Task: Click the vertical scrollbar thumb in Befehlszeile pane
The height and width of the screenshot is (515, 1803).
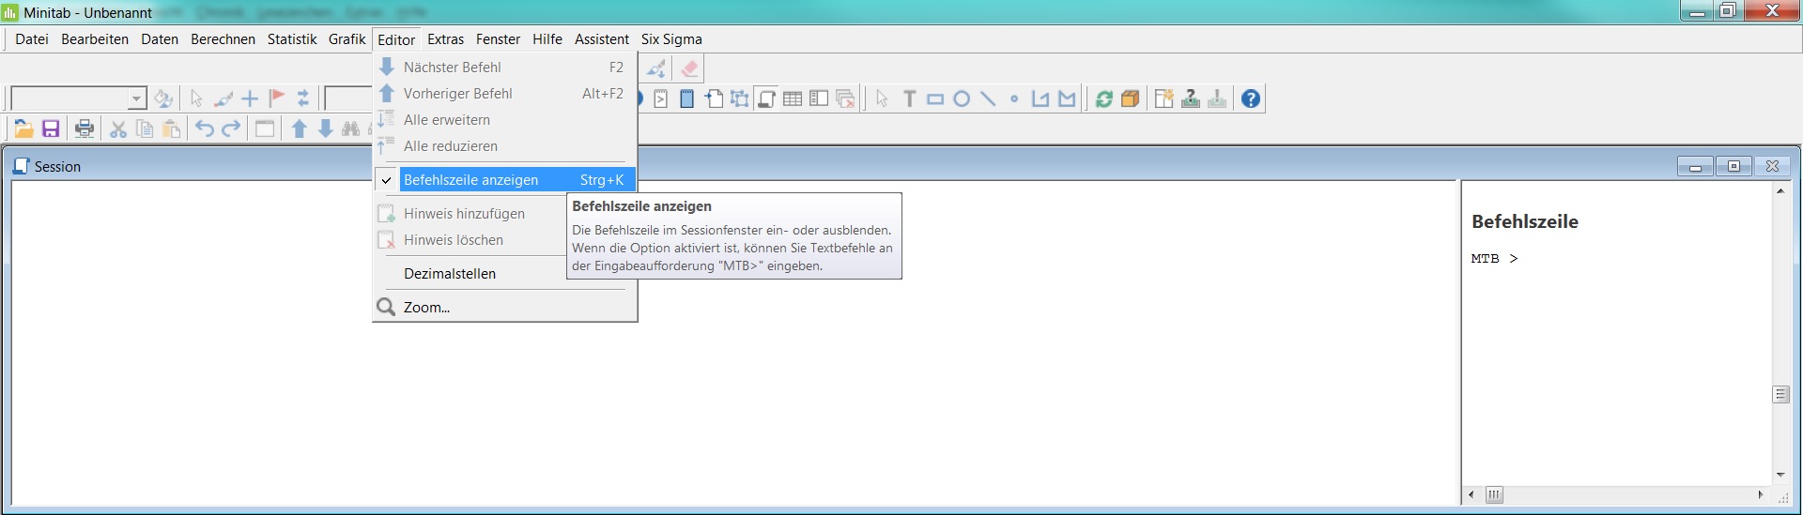Action: tap(1780, 394)
